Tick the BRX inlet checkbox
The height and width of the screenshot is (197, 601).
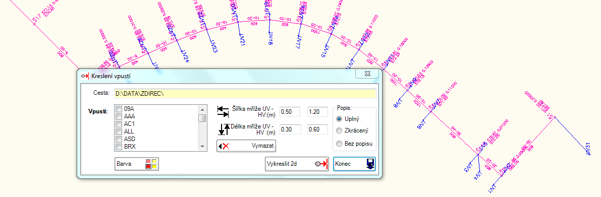click(x=119, y=147)
